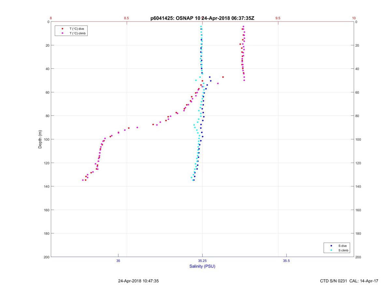The image size is (391, 289).
Task: Select the 'T (°C) dive' legend label
Action: [77, 29]
